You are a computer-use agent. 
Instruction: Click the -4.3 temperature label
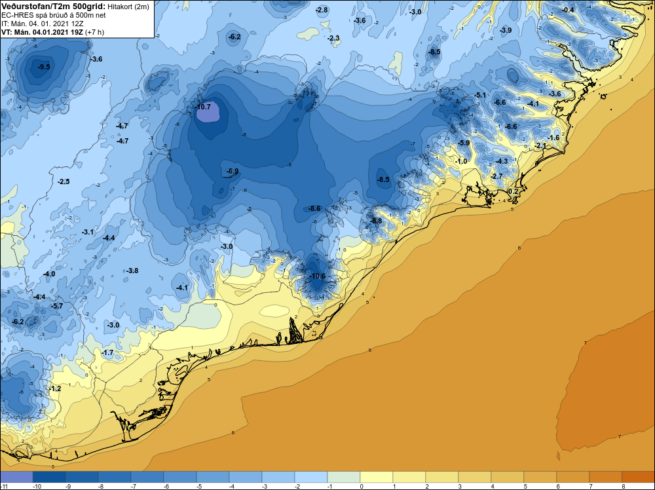tap(502, 161)
